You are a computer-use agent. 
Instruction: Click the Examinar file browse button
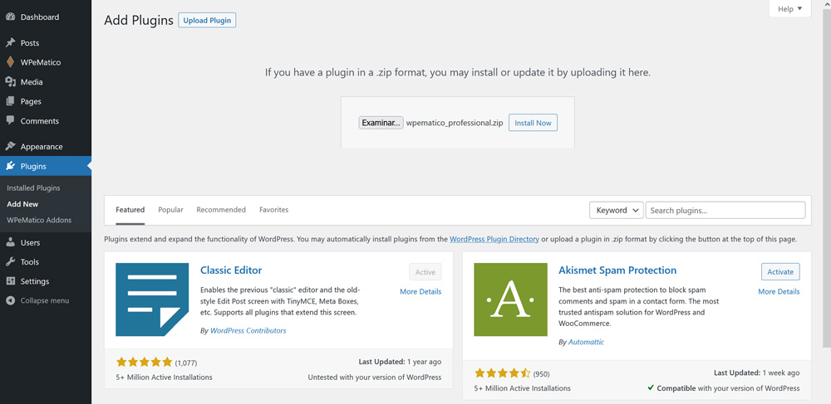tap(381, 123)
